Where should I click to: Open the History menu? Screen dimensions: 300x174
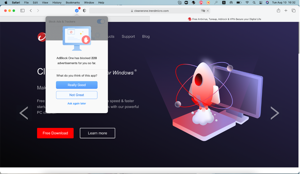coord(57,2)
